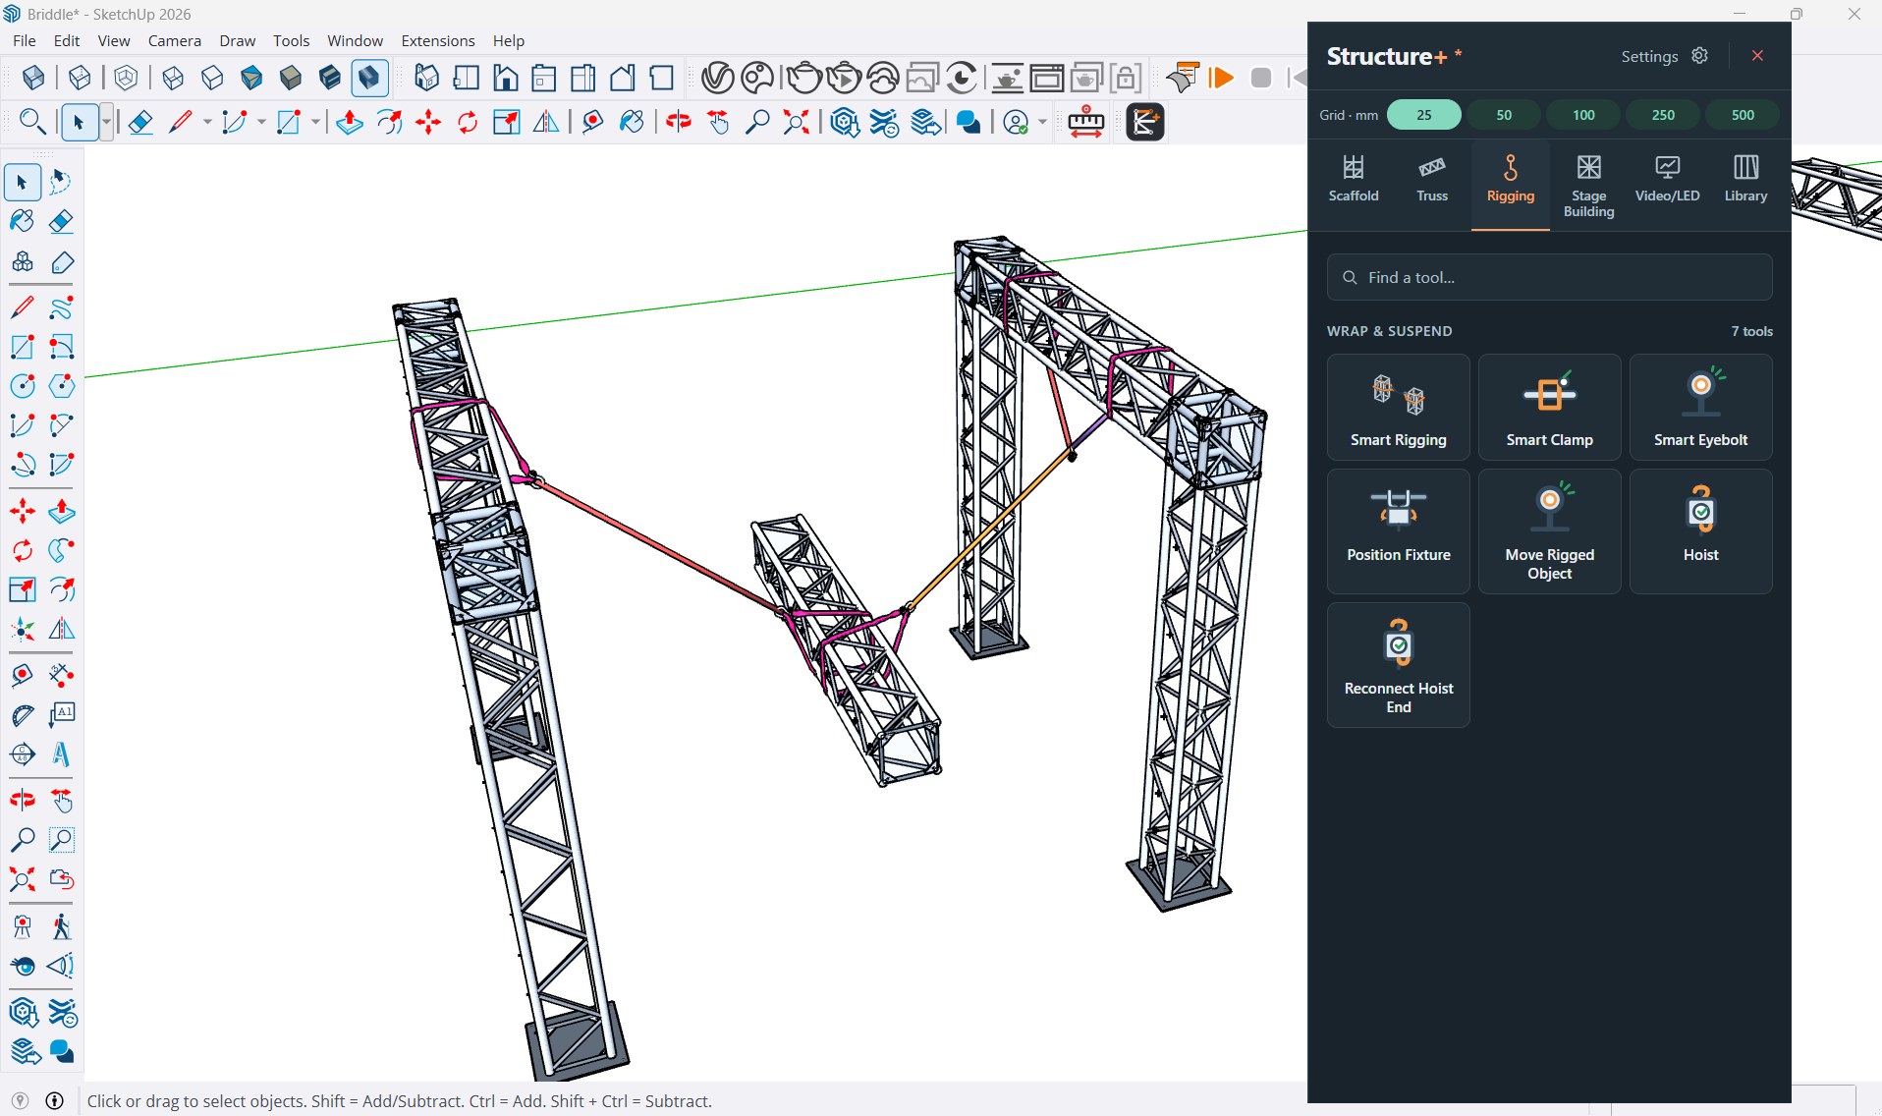Activate the Smart Eyebolt tool

[x=1700, y=408]
